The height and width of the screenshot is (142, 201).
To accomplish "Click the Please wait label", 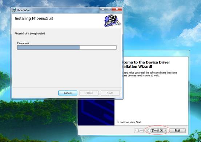I will pyautogui.click(x=24, y=43).
